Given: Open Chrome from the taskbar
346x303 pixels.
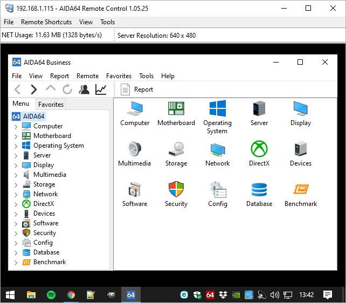Looking at the screenshot, I should 71,295.
